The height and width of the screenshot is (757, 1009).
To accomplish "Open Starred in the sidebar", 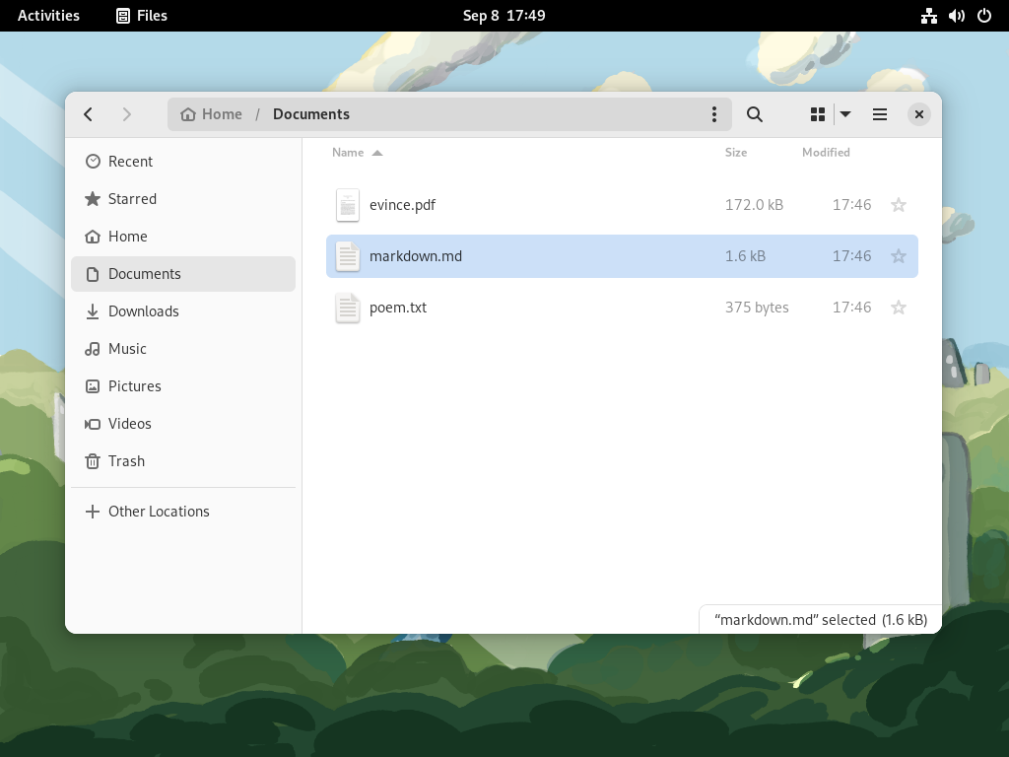I will point(183,199).
